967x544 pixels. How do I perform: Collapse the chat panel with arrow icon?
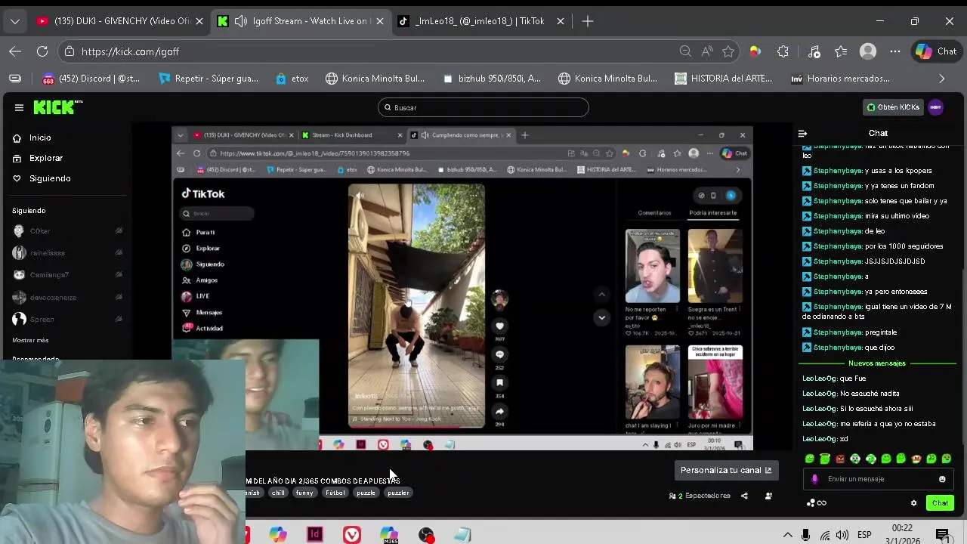(x=802, y=134)
